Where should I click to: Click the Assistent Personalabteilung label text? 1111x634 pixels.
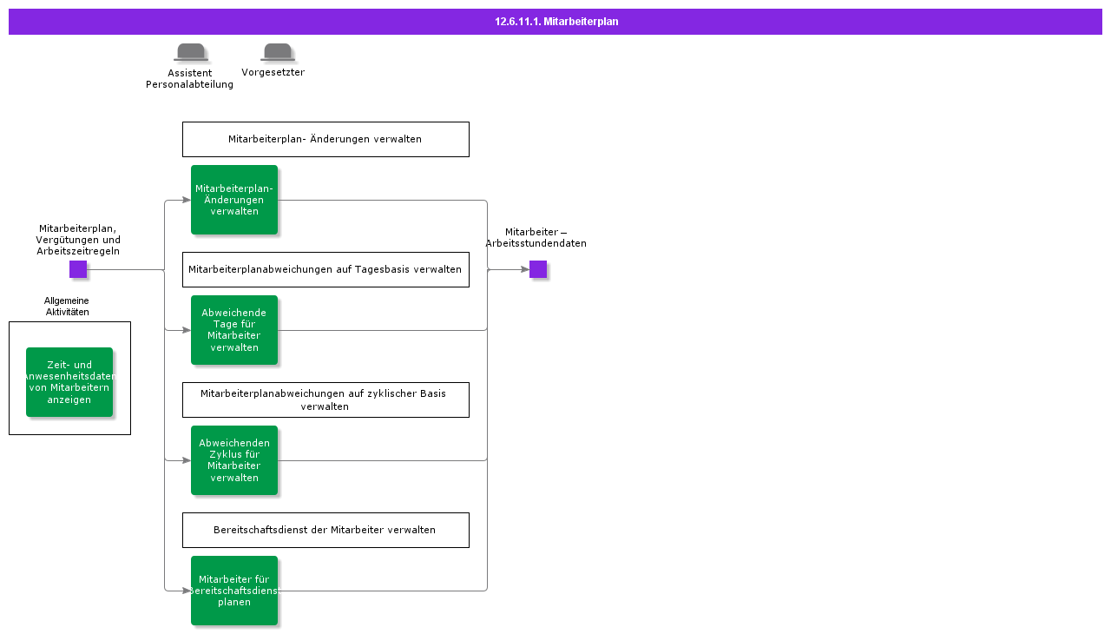point(189,79)
